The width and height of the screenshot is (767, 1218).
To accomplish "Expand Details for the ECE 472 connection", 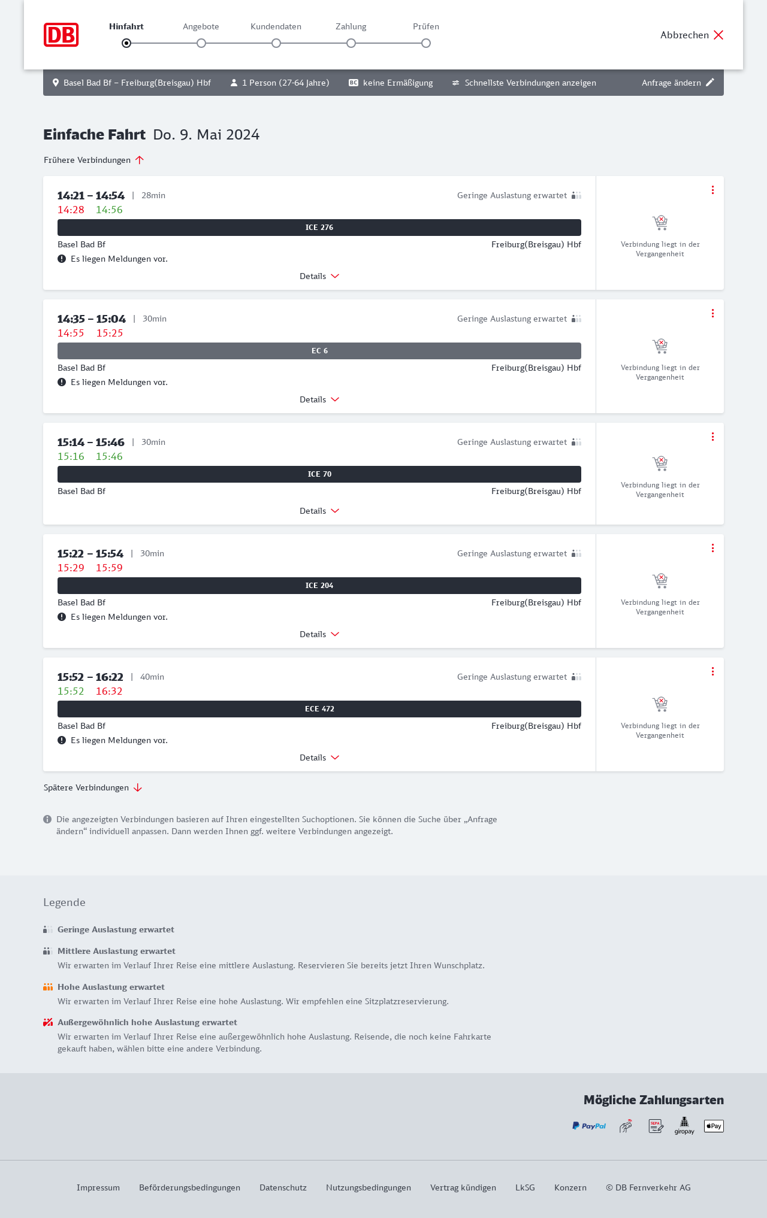I will point(319,758).
